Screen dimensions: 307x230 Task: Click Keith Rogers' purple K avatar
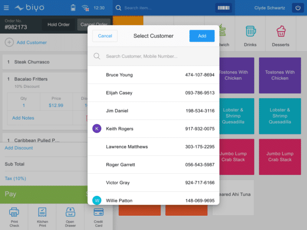click(x=97, y=128)
